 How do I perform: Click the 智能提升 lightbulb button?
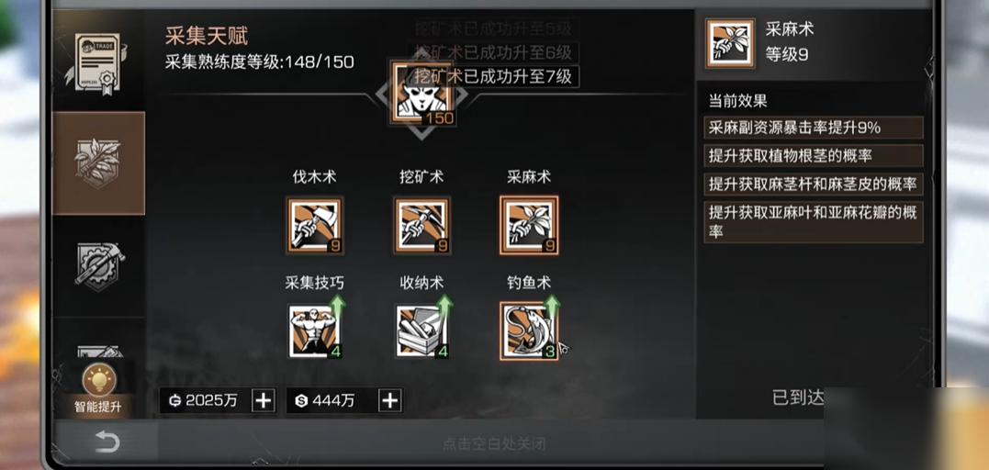tap(97, 390)
